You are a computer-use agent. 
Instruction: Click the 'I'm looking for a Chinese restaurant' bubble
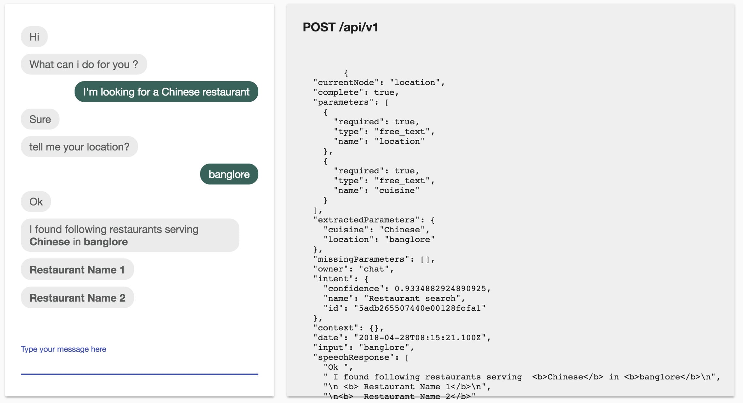(166, 91)
